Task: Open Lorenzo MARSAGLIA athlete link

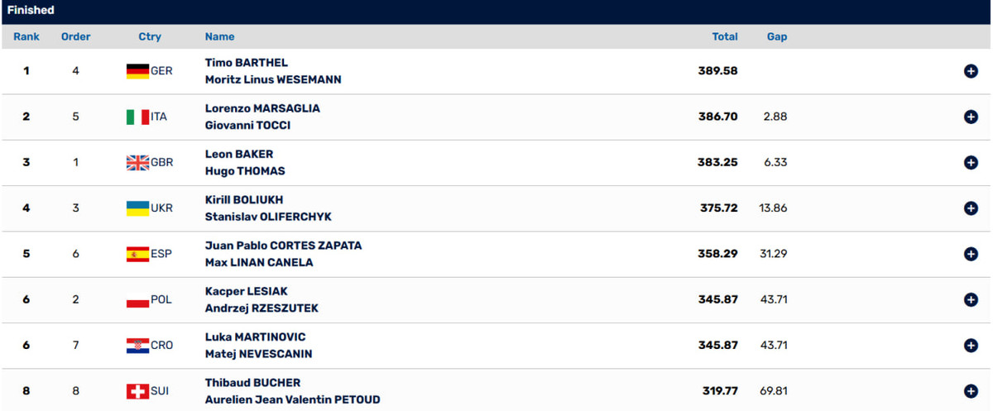Action: tap(262, 108)
